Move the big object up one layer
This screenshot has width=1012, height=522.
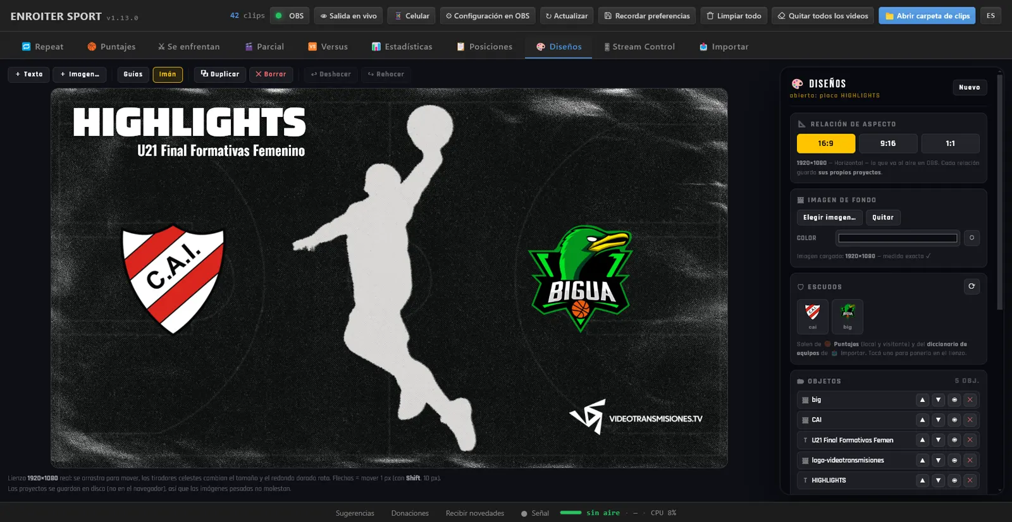pos(922,400)
